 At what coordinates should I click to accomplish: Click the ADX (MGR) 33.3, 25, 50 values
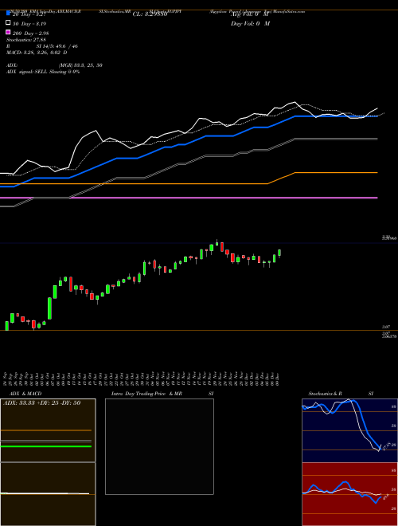click(80, 65)
